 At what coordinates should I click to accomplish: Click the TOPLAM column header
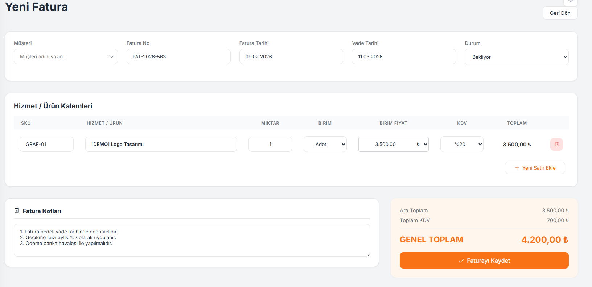click(x=517, y=123)
